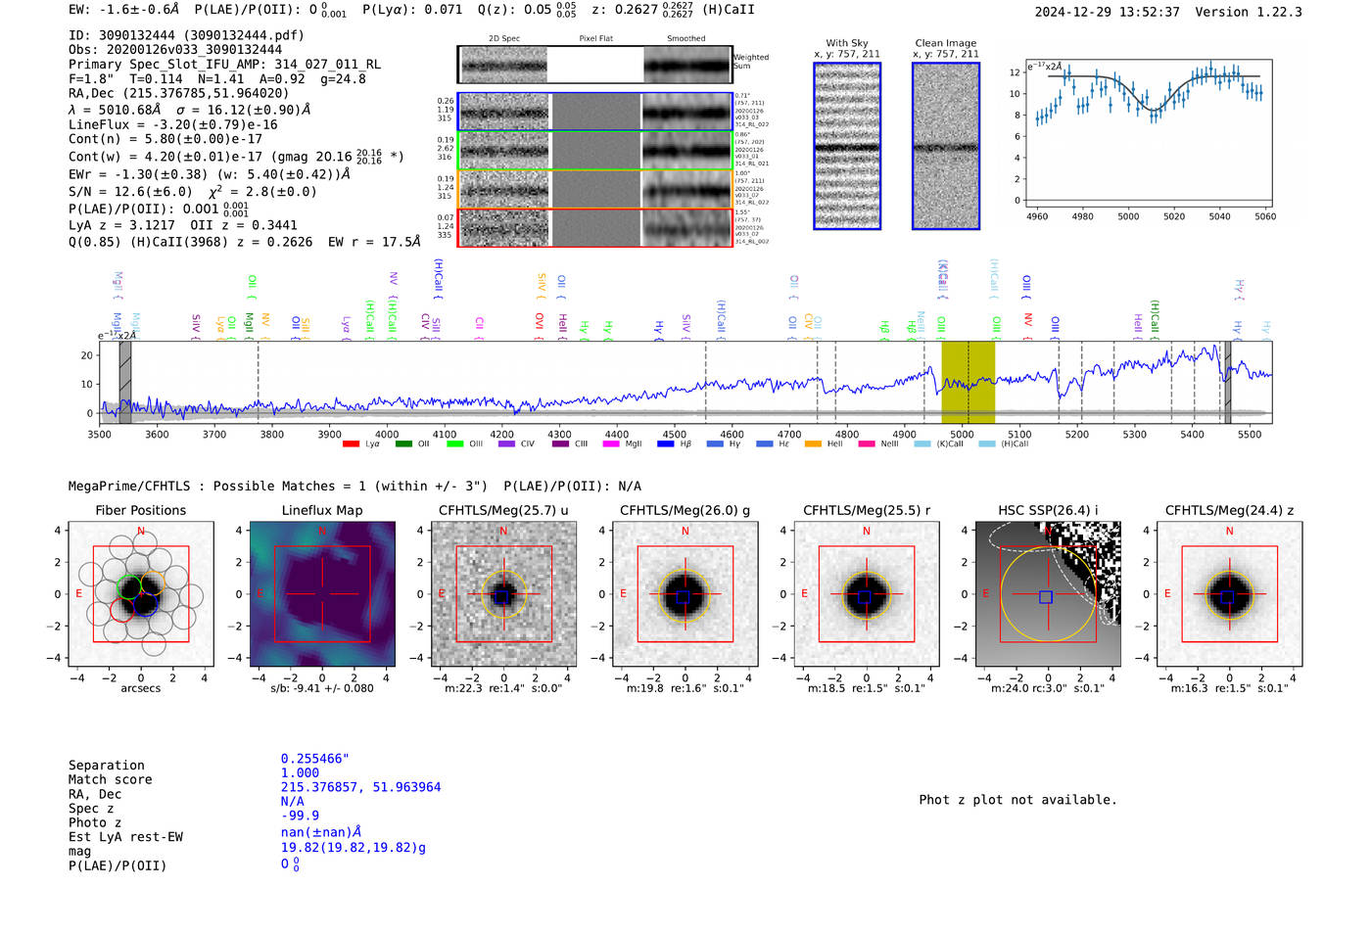1371x933 pixels.
Task: Click the Phot z plot not available message
Action: tap(1017, 800)
